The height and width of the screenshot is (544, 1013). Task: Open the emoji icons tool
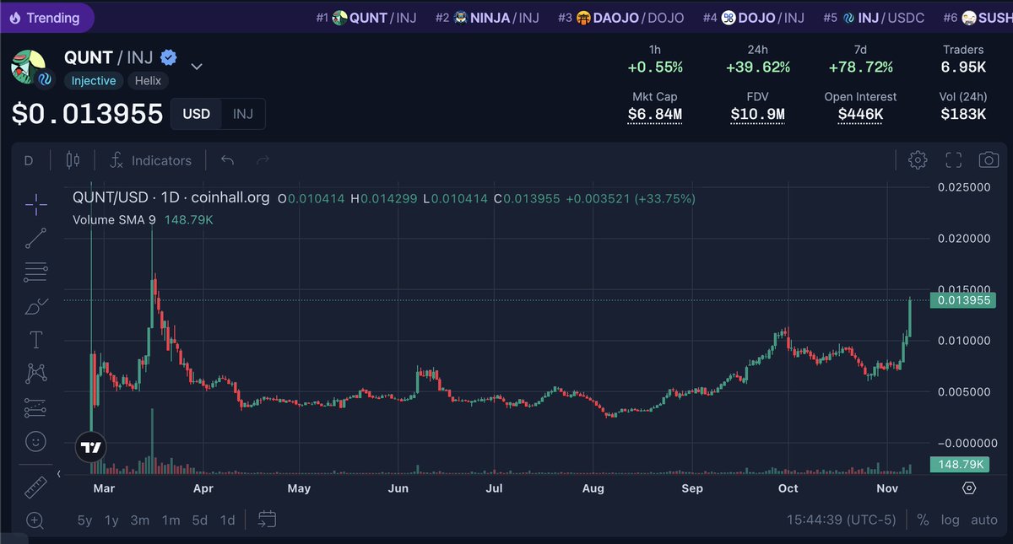click(x=35, y=441)
